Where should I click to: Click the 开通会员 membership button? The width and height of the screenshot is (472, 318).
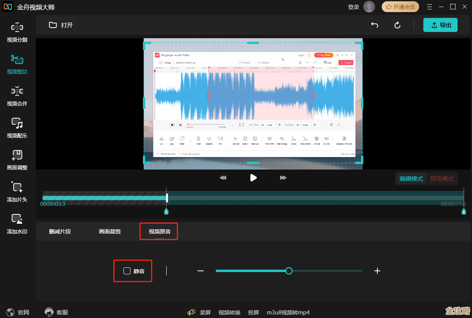coord(400,7)
